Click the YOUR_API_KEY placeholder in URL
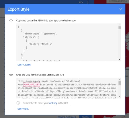 click(32, 85)
